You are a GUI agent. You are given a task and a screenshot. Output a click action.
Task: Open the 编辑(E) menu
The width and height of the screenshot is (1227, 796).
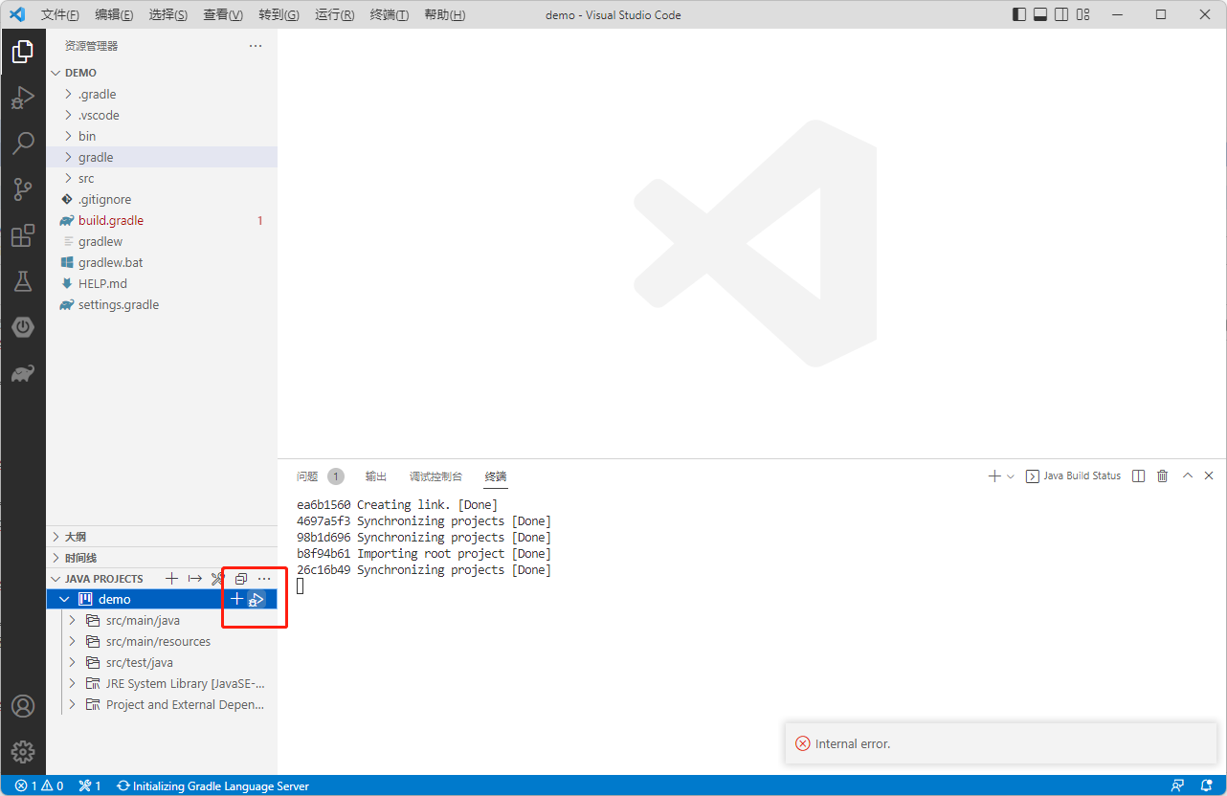(x=115, y=14)
